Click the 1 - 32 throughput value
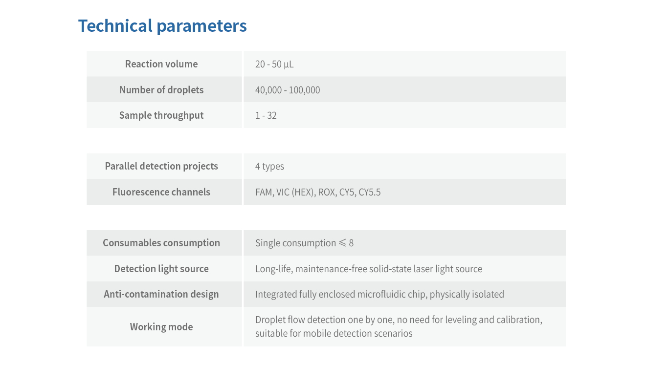 point(266,115)
